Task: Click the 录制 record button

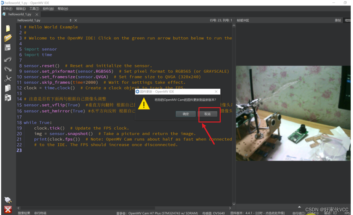Action: tap(338, 20)
